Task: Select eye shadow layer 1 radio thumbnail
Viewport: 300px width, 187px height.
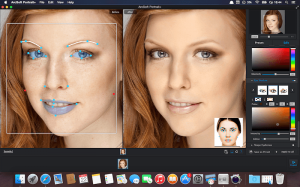Action: point(258,99)
